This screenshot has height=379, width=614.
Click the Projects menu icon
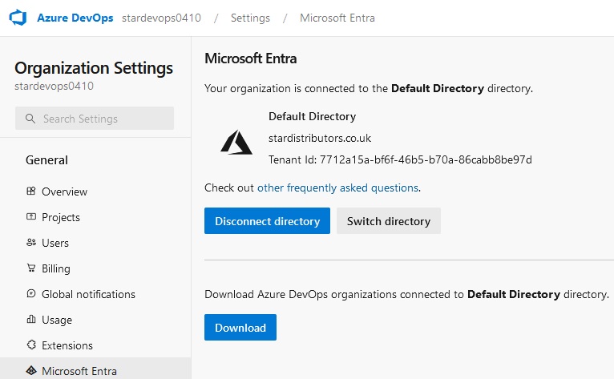pyautogui.click(x=31, y=216)
